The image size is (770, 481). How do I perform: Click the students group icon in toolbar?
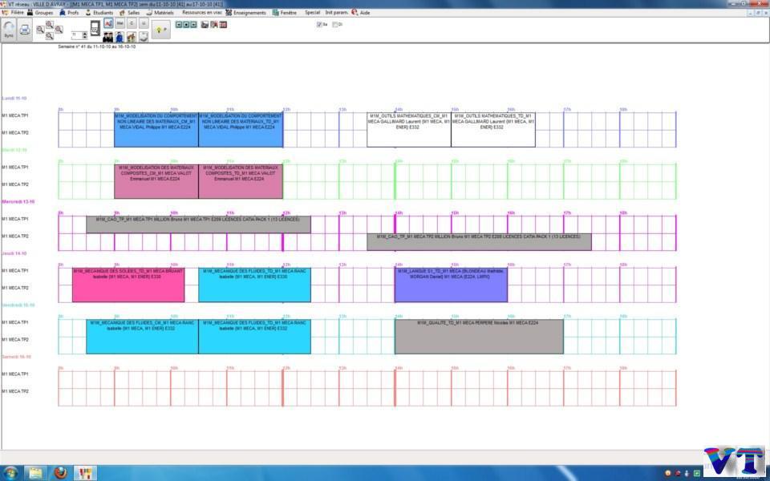click(107, 37)
